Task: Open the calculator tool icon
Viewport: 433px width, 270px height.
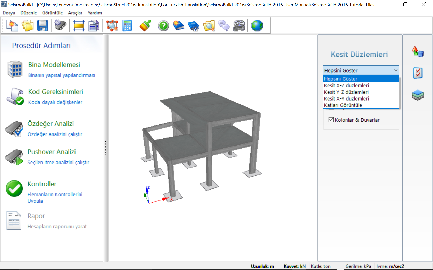Action: coord(127,26)
